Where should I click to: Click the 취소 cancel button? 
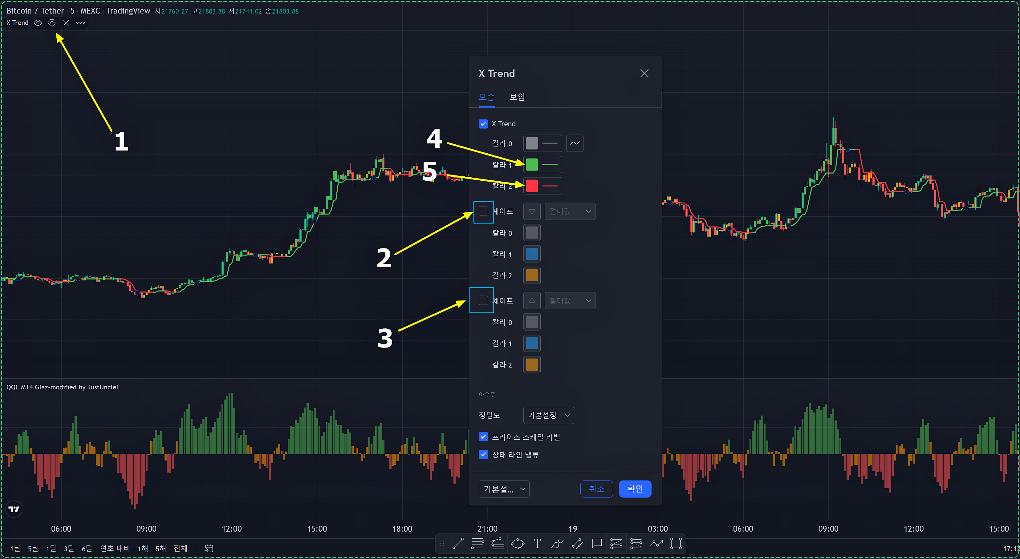596,489
